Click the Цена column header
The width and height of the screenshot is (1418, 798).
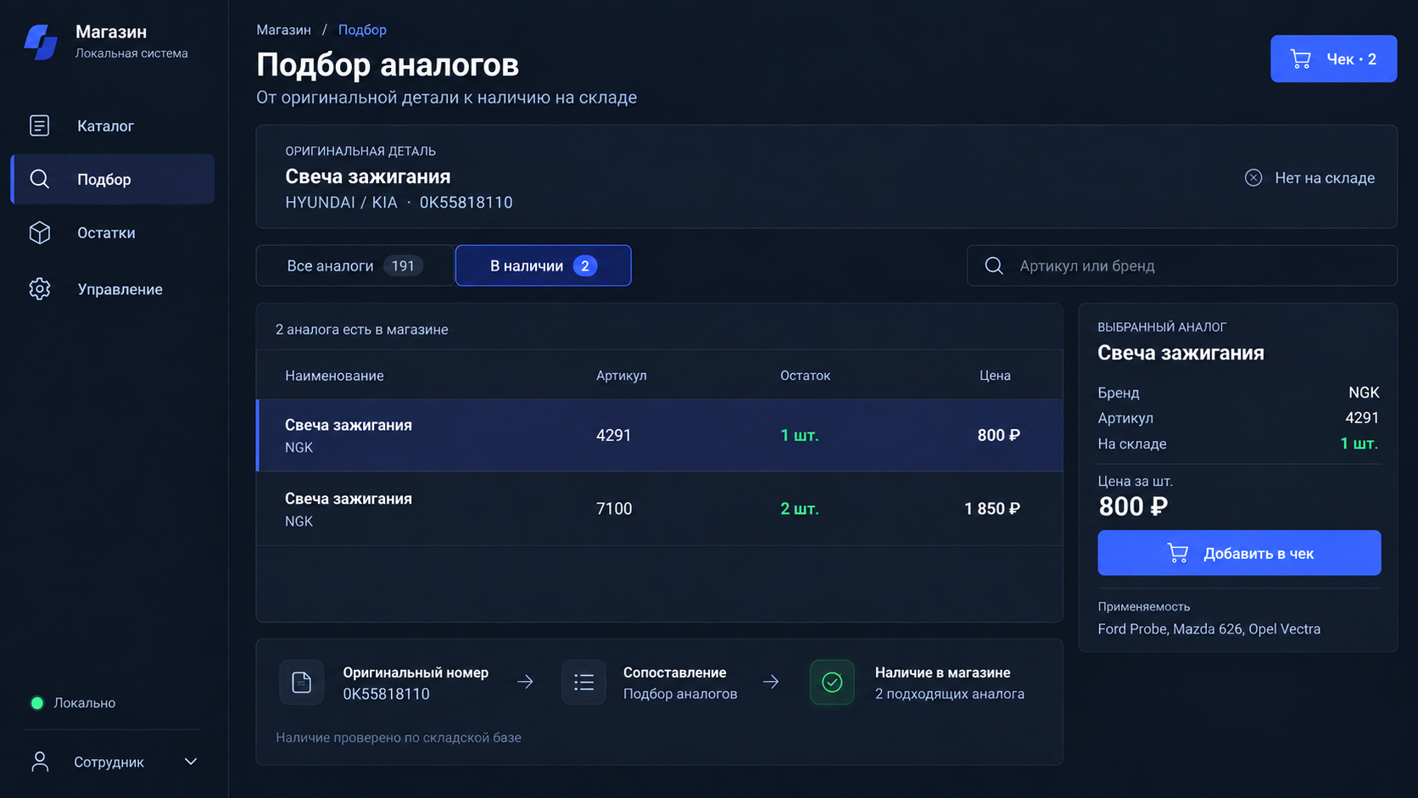click(995, 376)
